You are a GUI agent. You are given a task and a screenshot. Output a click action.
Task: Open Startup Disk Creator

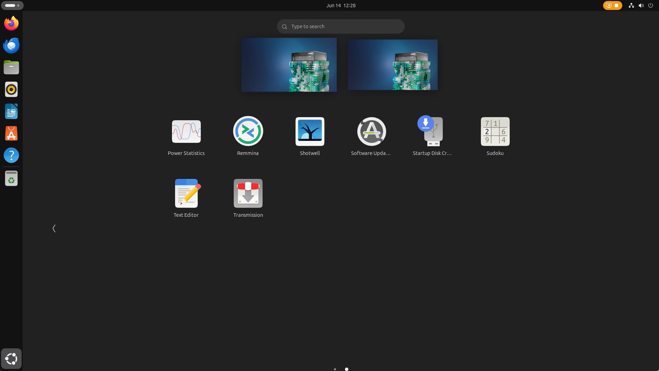click(431, 131)
